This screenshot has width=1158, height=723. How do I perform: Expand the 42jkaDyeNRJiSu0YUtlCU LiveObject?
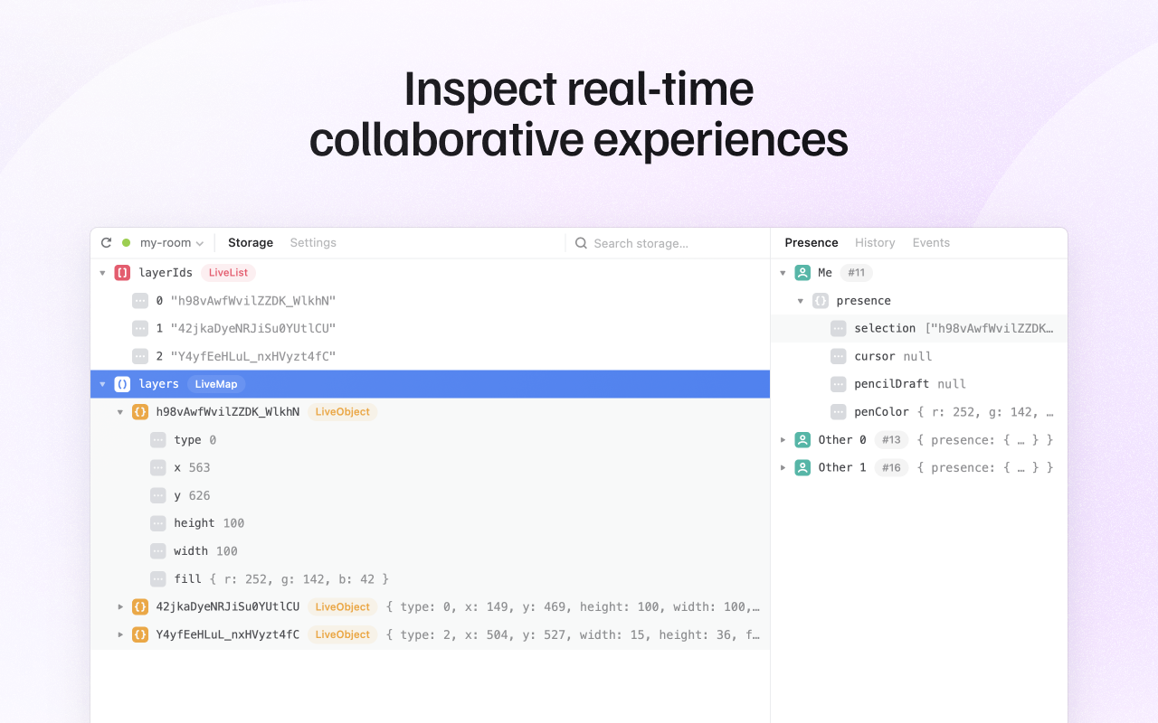[120, 606]
